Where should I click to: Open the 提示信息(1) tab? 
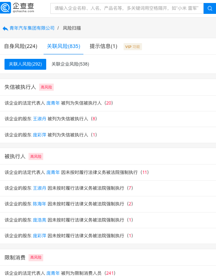point(103,46)
